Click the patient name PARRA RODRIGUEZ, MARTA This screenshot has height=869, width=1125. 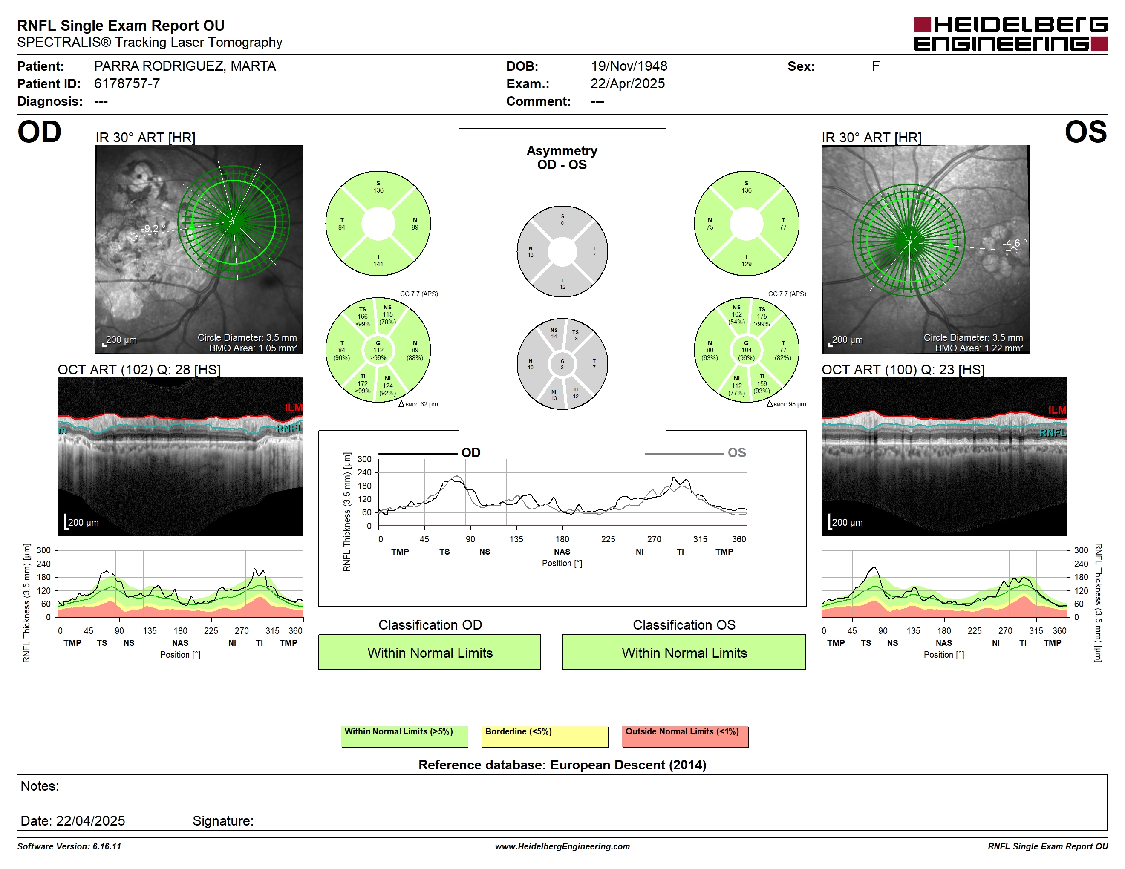coord(185,66)
